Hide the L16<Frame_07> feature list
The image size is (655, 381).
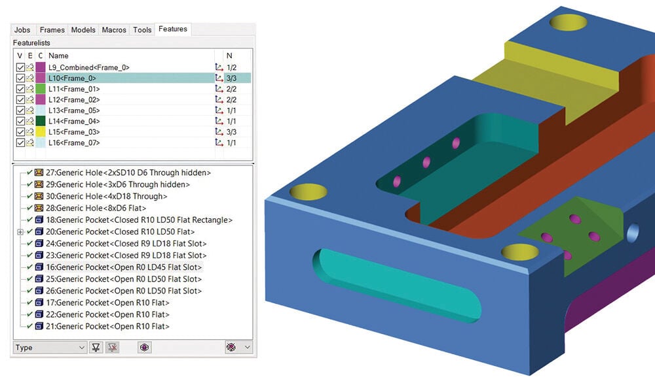(x=20, y=142)
